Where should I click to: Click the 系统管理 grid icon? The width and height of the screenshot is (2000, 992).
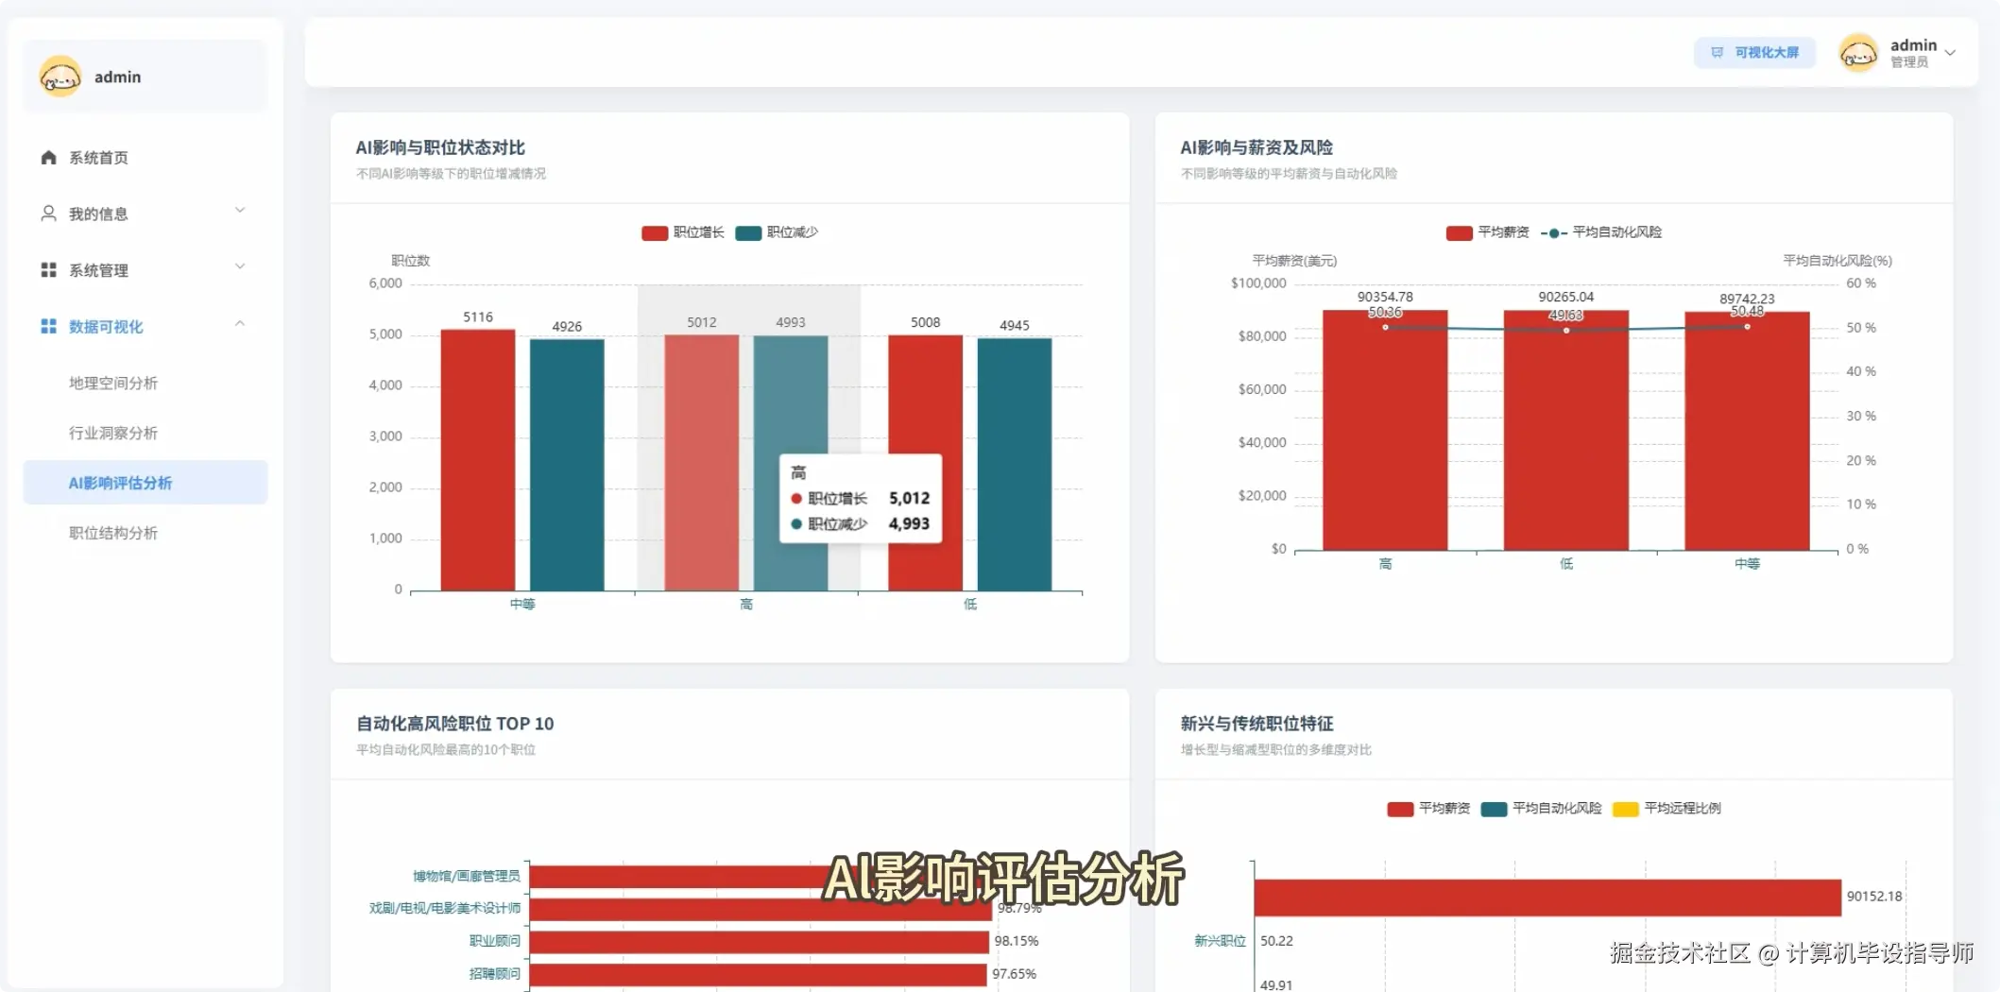pos(48,270)
